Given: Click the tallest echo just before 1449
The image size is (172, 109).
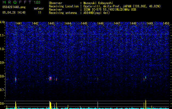Looking at the screenshot, I should coord(146,77).
